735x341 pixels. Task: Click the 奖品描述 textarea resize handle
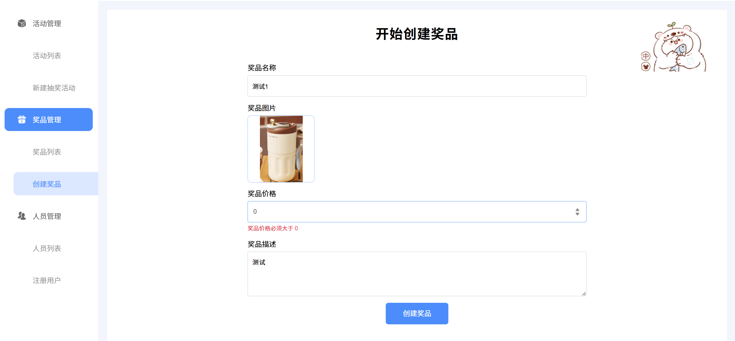tap(584, 294)
